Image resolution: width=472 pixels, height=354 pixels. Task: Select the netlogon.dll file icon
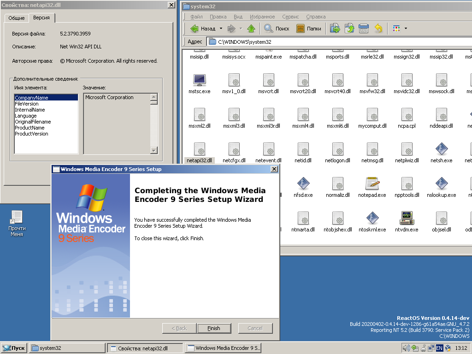[x=337, y=149]
